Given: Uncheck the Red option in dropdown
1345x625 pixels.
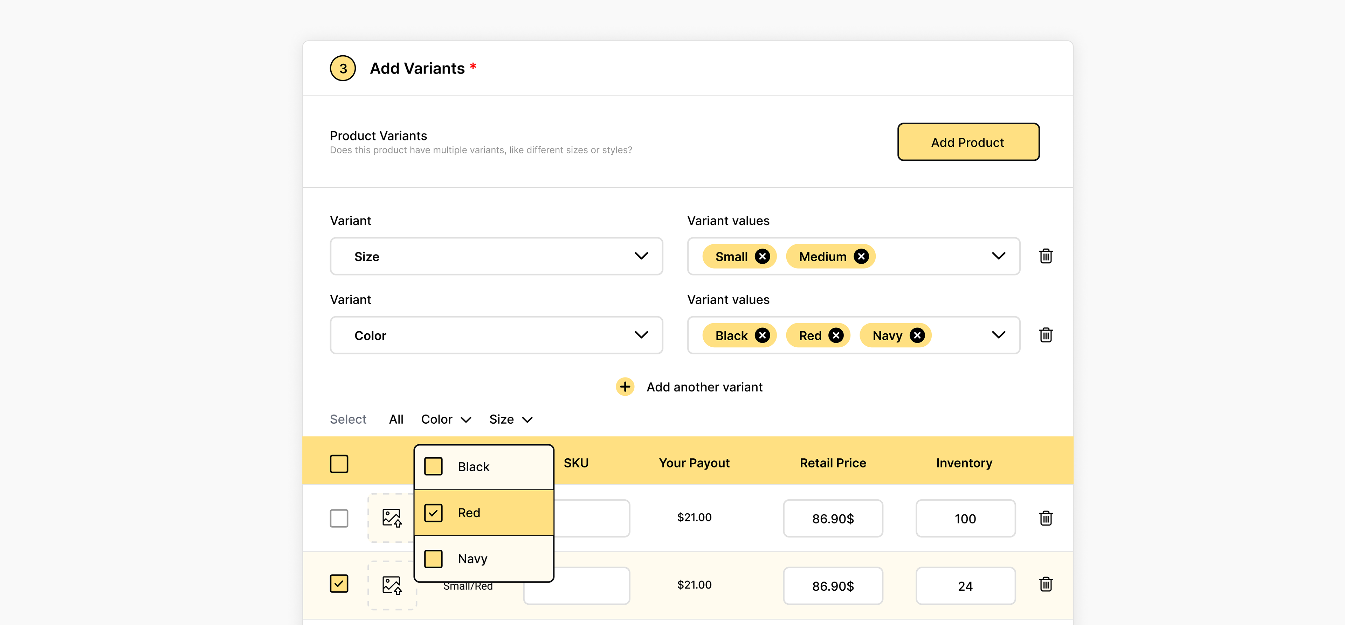Looking at the screenshot, I should click(433, 513).
